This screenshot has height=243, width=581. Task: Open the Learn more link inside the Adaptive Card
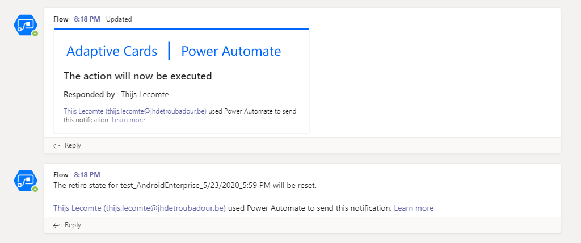(x=128, y=120)
